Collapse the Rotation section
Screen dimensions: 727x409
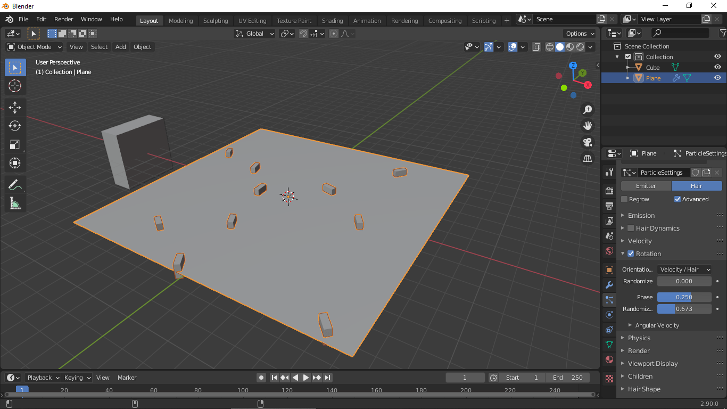623,253
